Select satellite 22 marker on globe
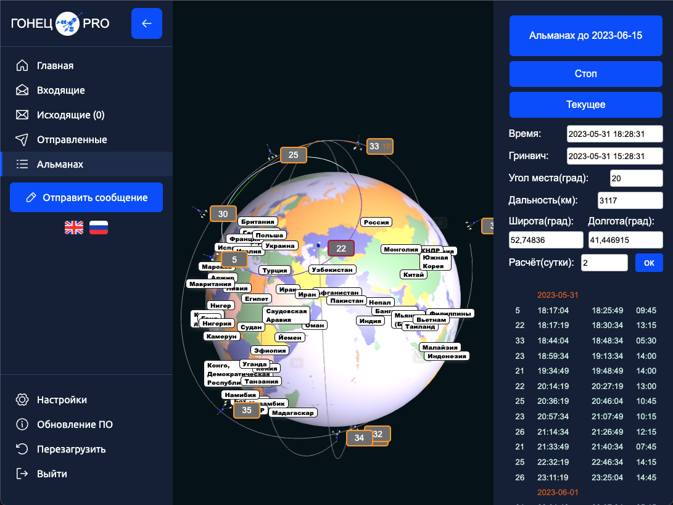Viewport: 673px width, 505px height. click(341, 248)
